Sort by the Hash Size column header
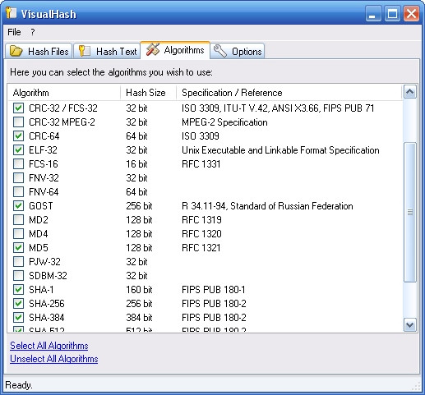Screen dimensions: 425x395 coord(148,93)
